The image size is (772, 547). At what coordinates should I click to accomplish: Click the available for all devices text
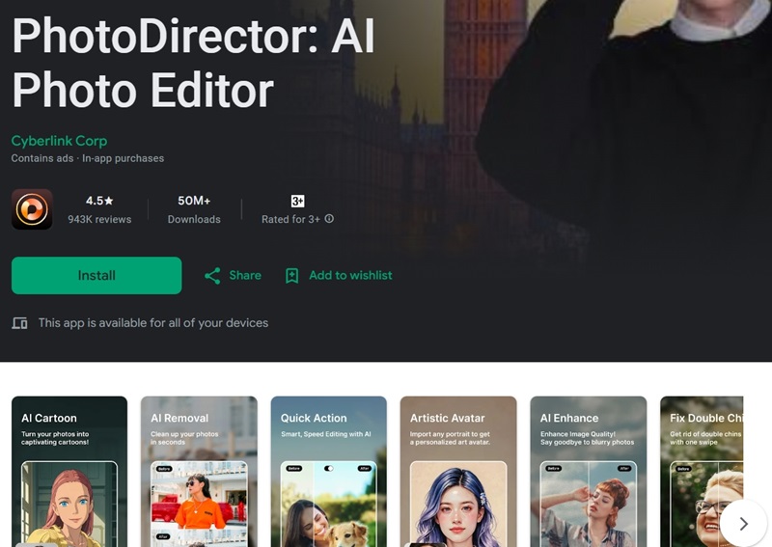tap(153, 323)
